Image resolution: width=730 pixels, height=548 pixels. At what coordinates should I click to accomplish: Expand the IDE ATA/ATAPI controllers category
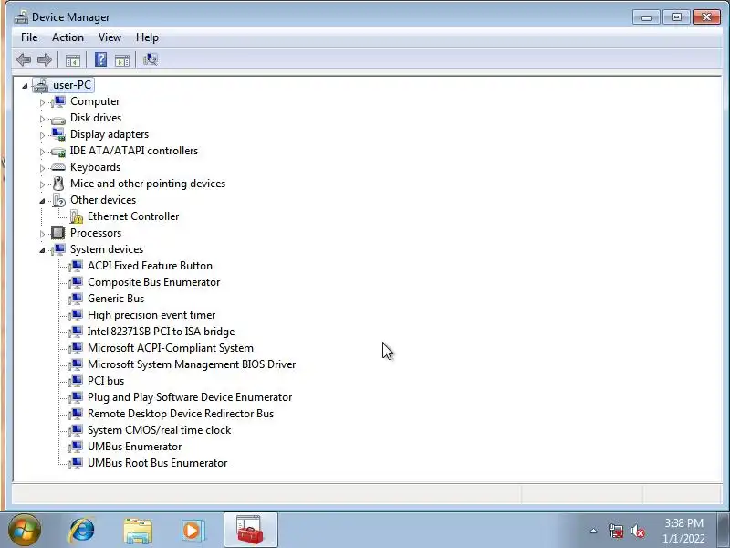pos(42,152)
